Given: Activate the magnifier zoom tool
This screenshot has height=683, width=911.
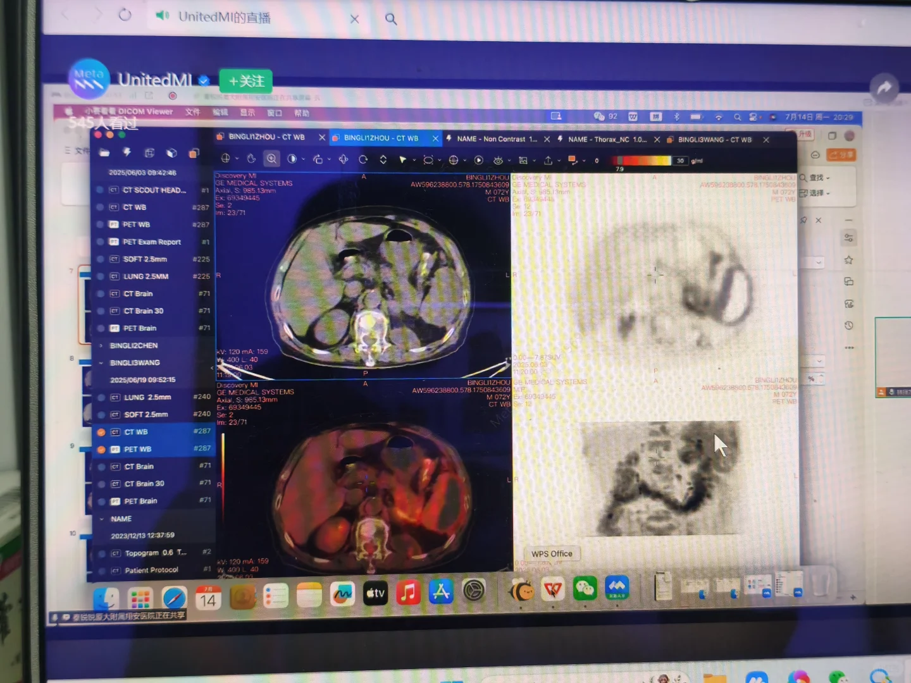Looking at the screenshot, I should (x=271, y=159).
